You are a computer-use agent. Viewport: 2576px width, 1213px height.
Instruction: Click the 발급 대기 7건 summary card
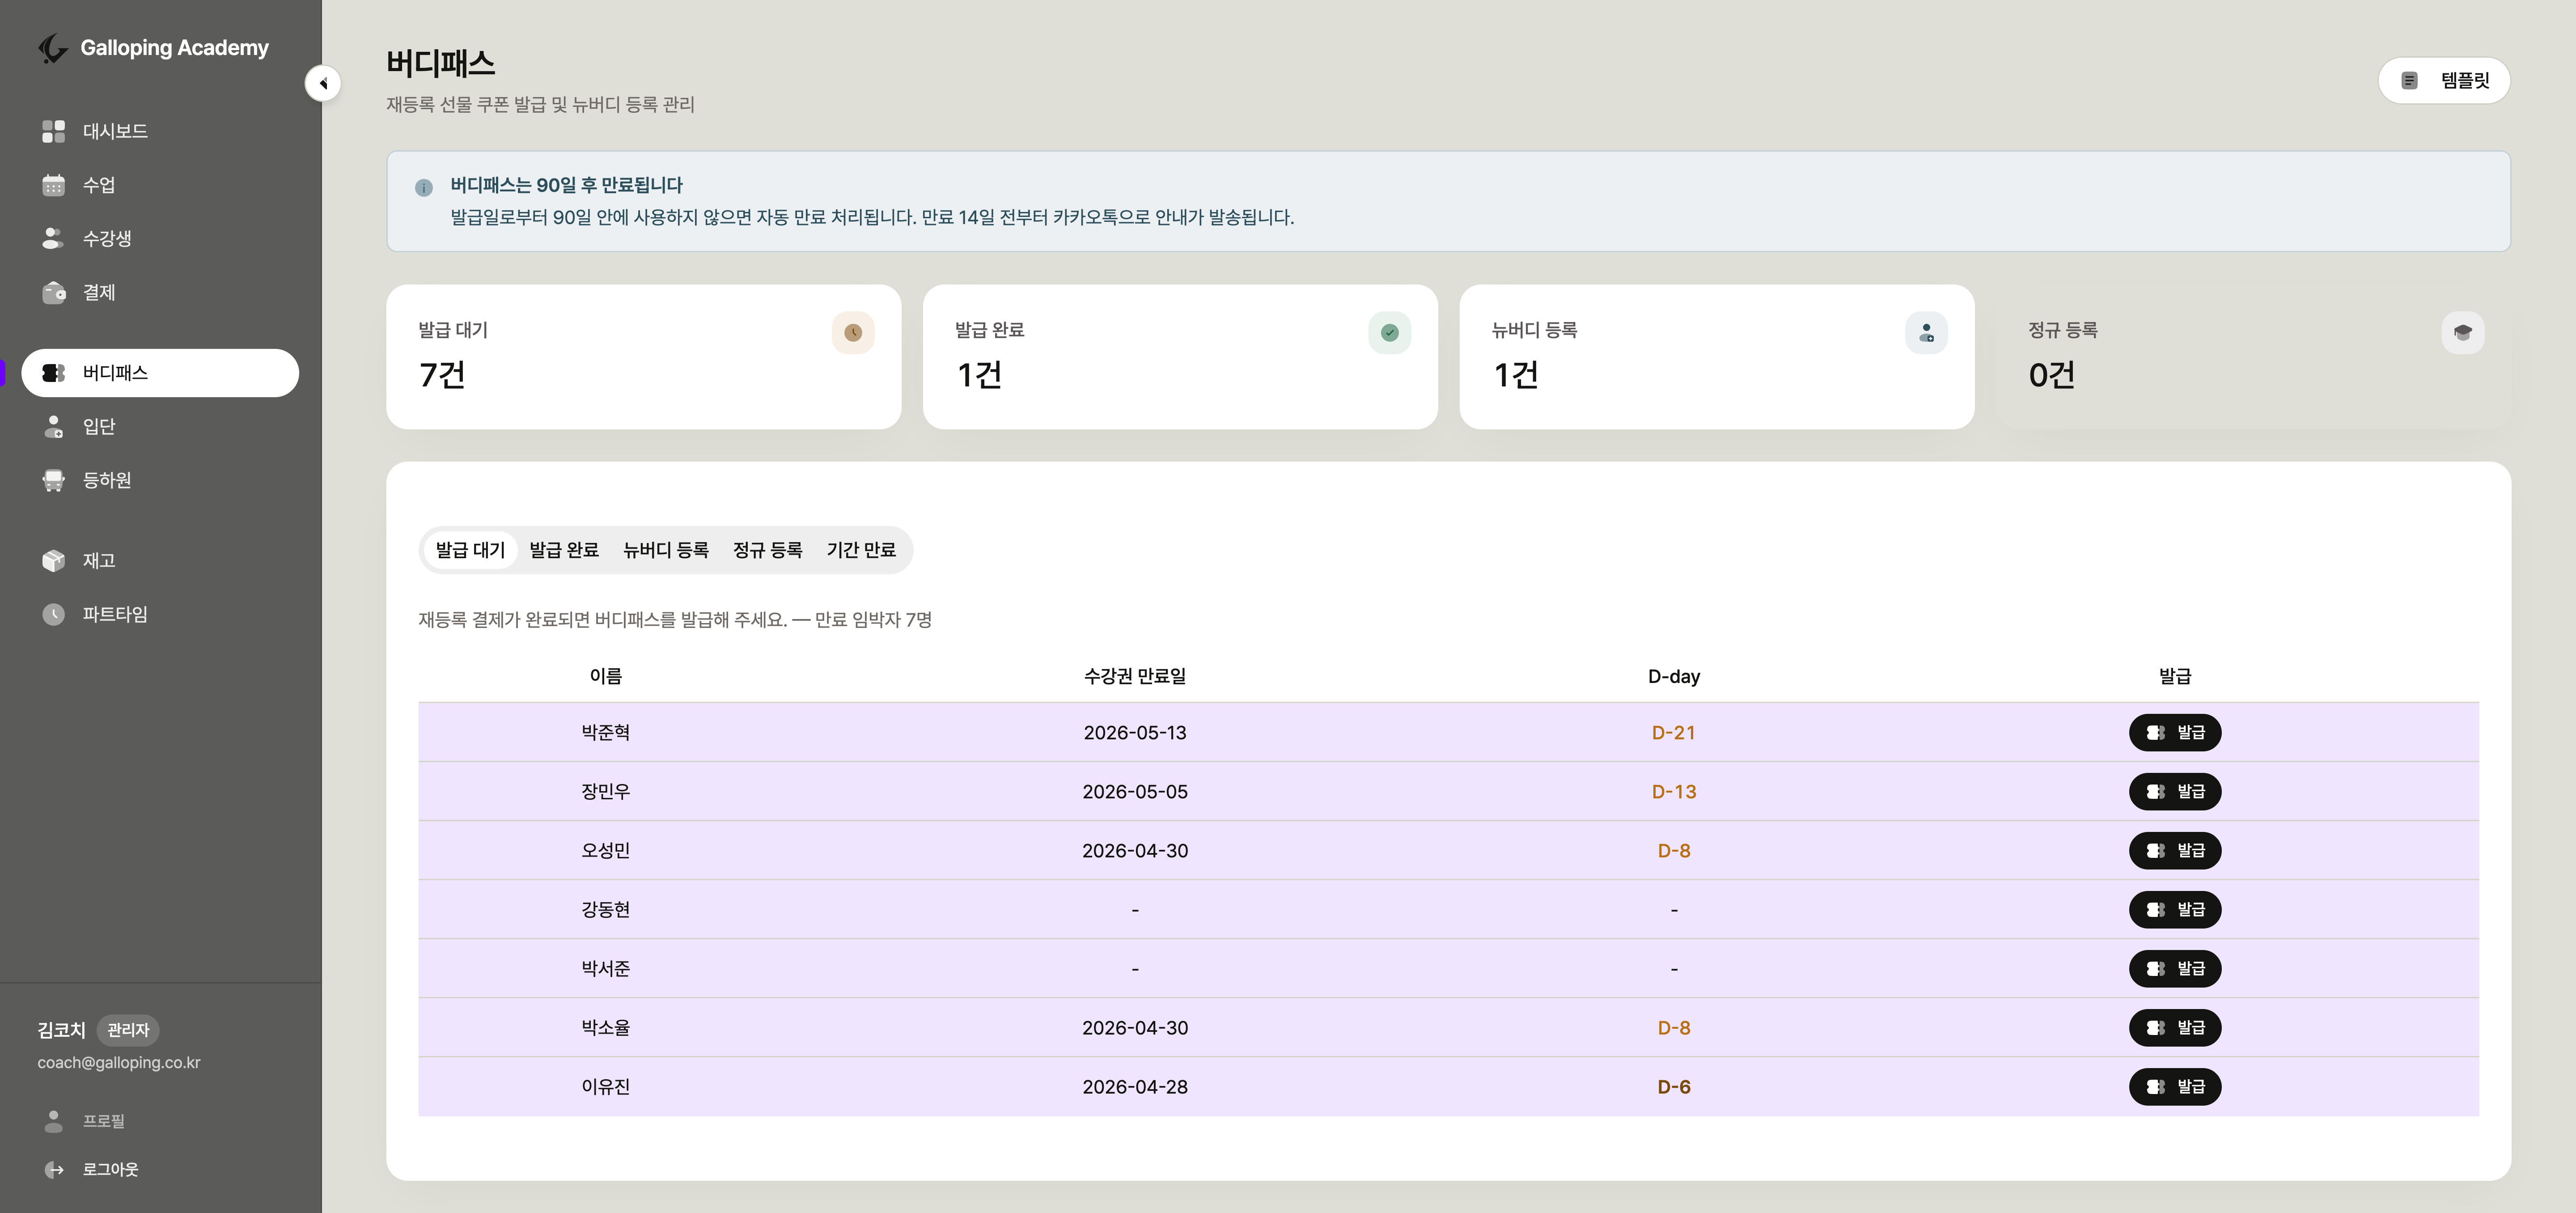click(x=644, y=357)
